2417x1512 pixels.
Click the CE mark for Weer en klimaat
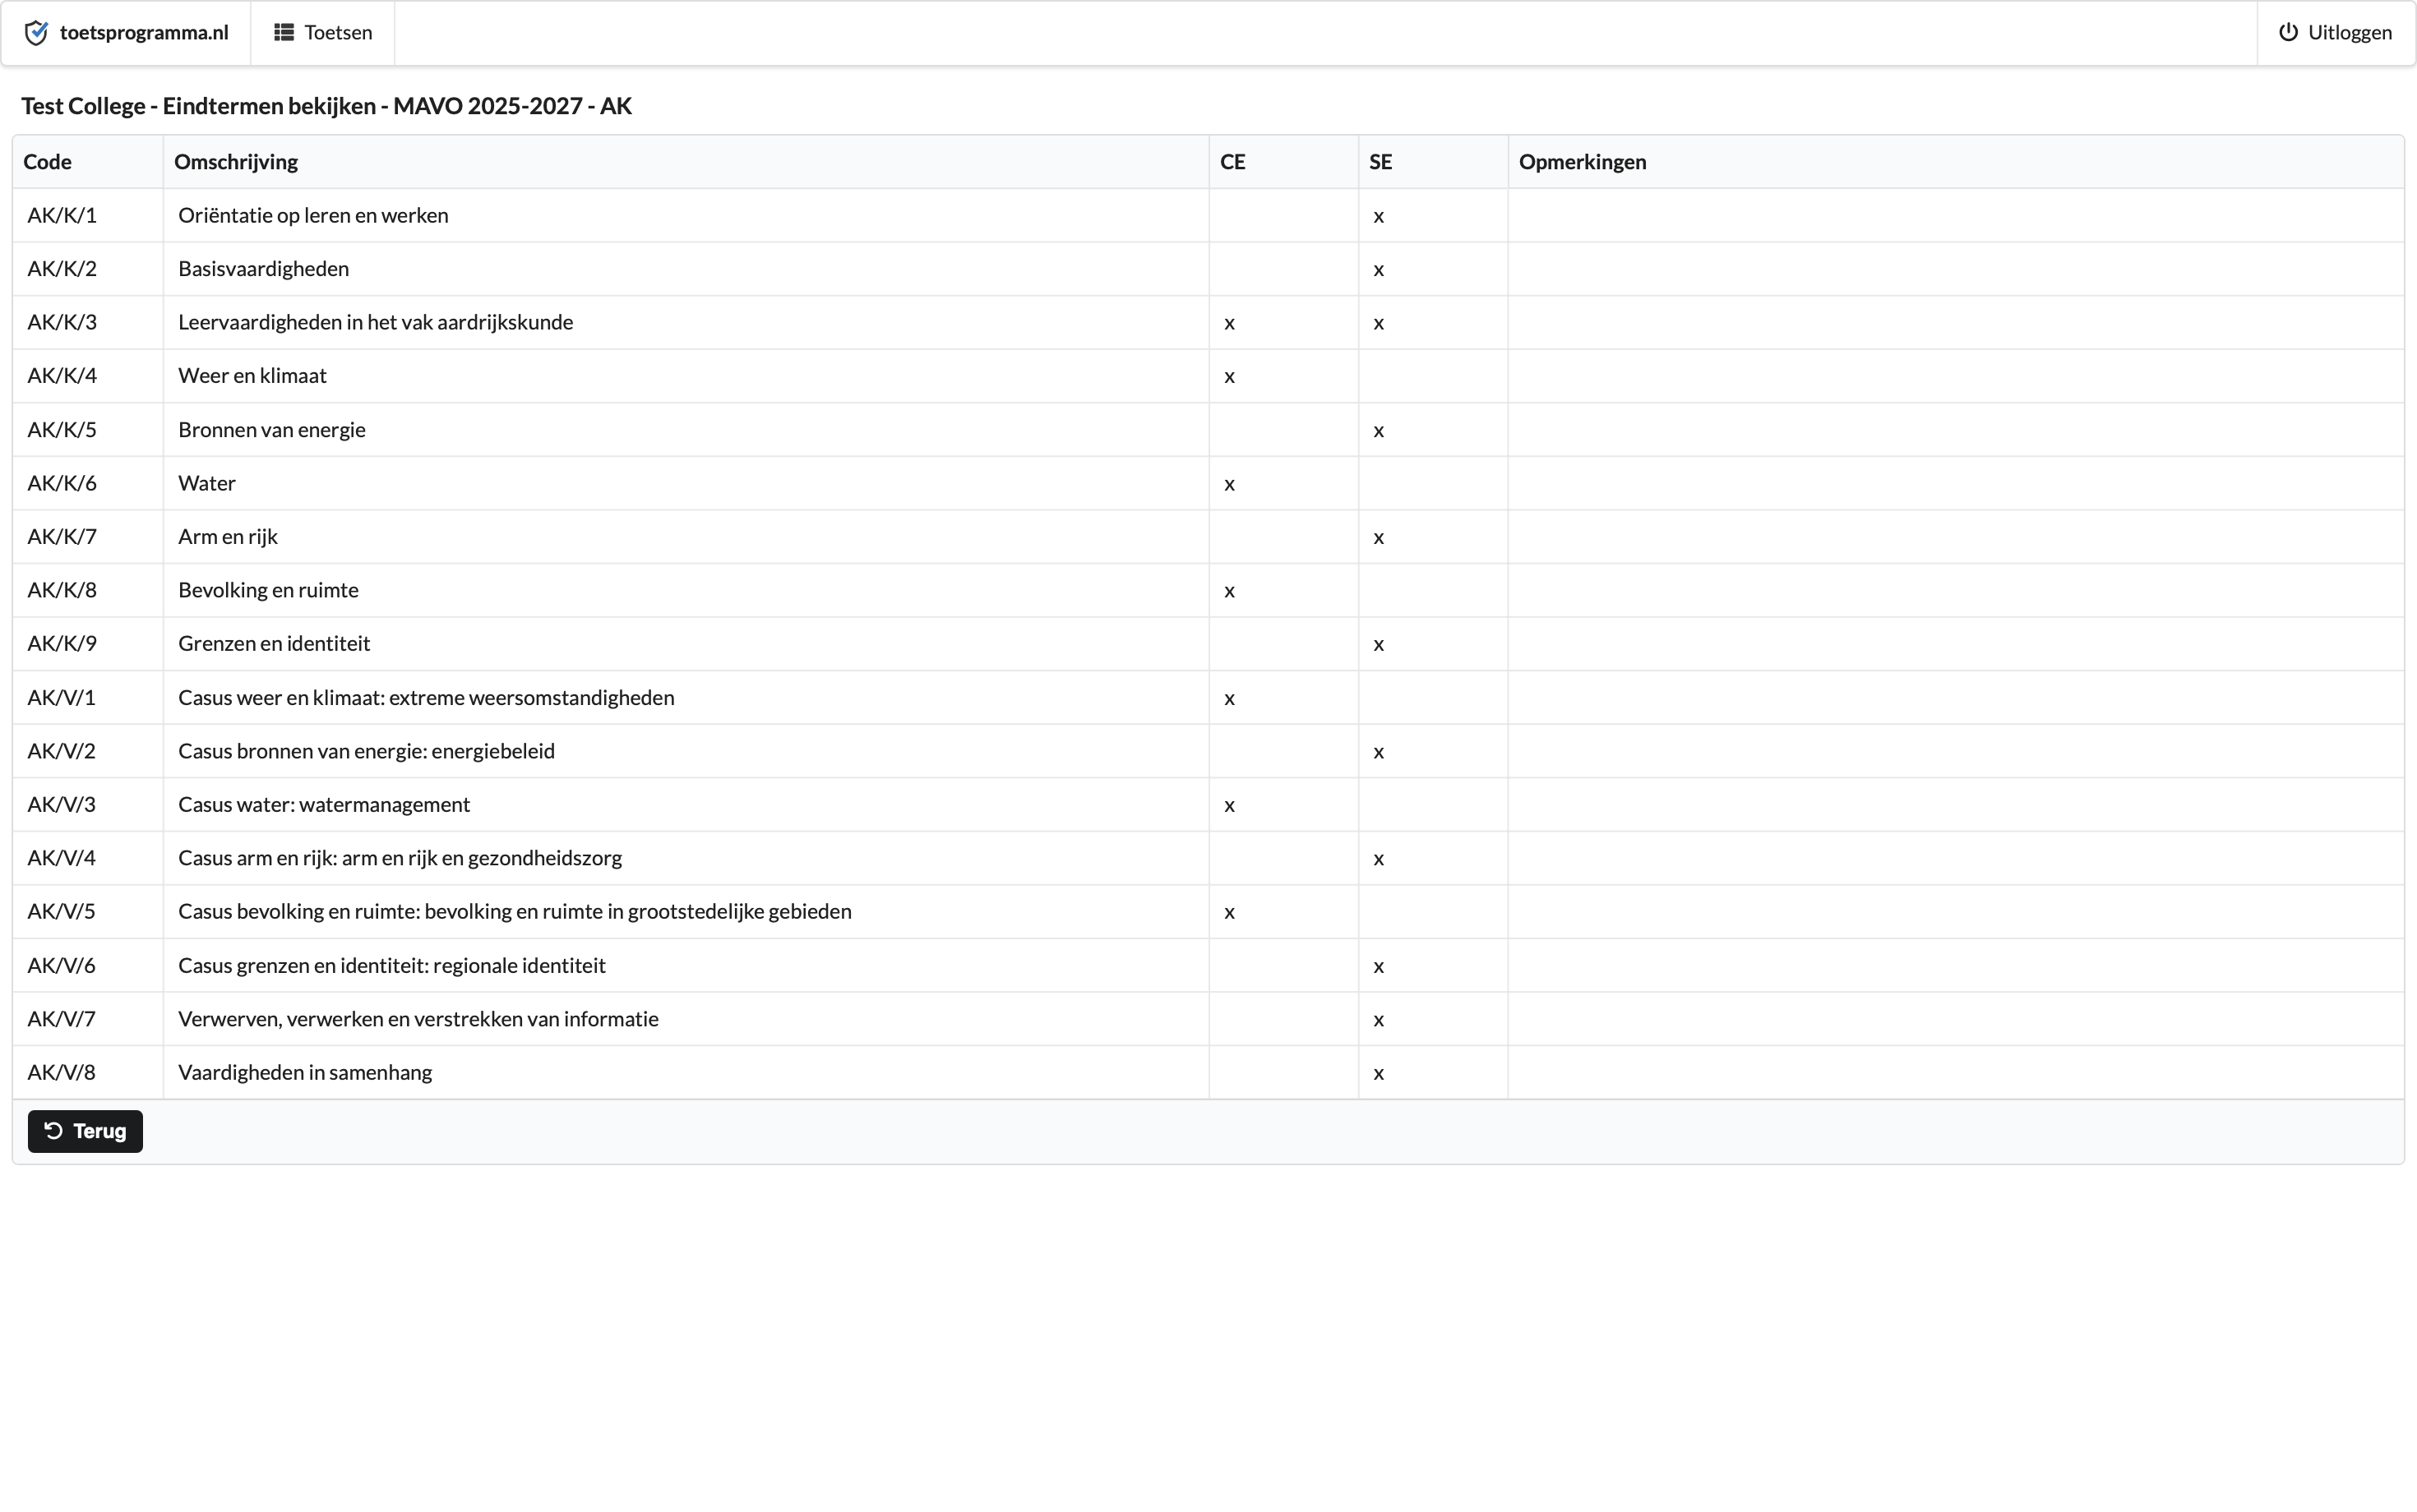[1230, 377]
